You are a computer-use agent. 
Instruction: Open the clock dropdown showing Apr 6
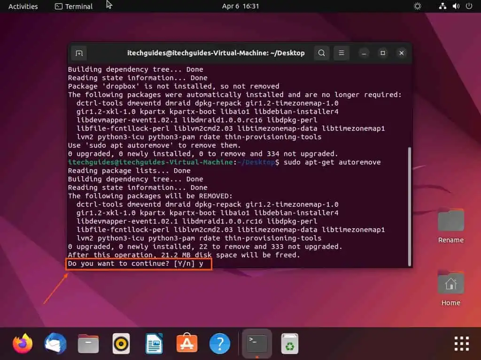click(x=240, y=6)
